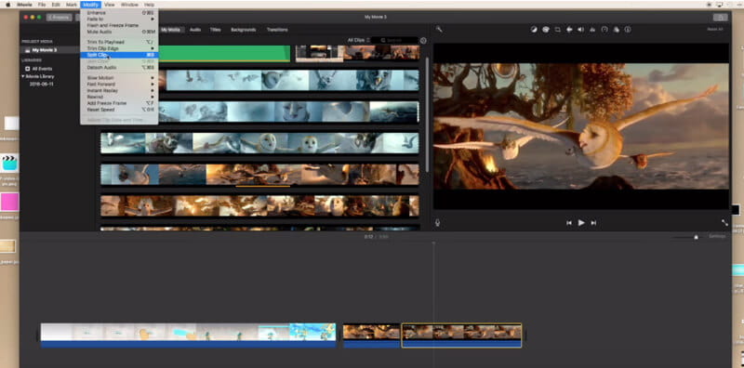Click the Projects back button

point(60,17)
